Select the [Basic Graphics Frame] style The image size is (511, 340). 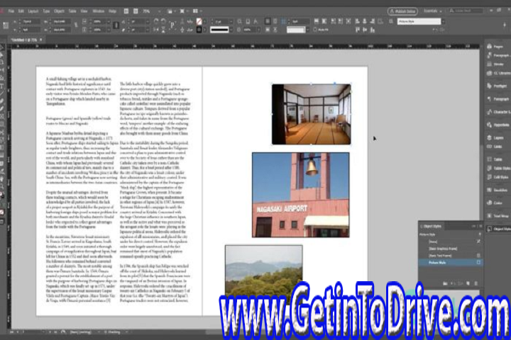(450, 249)
